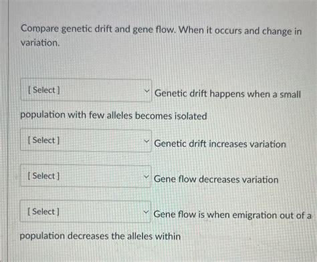Click the statement 'Gene flow decreases variation'

click(x=216, y=179)
